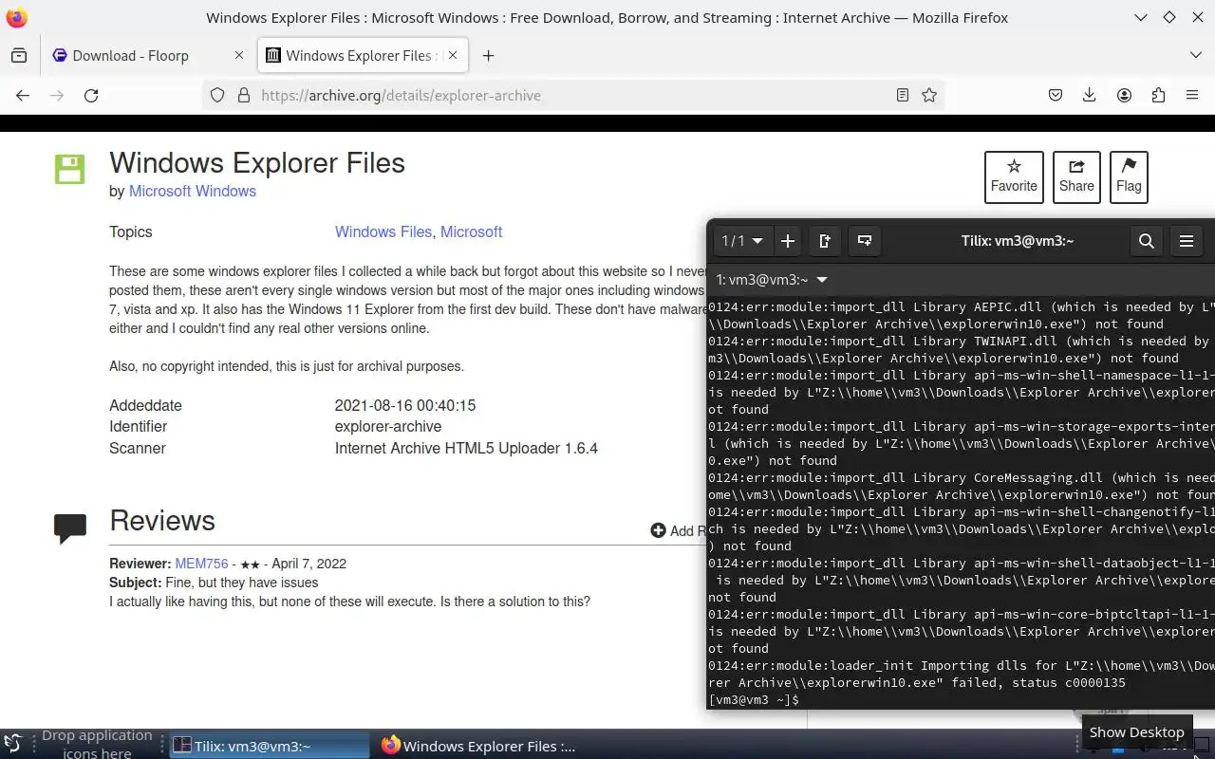Open Microsoft Windows author link
The height and width of the screenshot is (759, 1215).
193,191
